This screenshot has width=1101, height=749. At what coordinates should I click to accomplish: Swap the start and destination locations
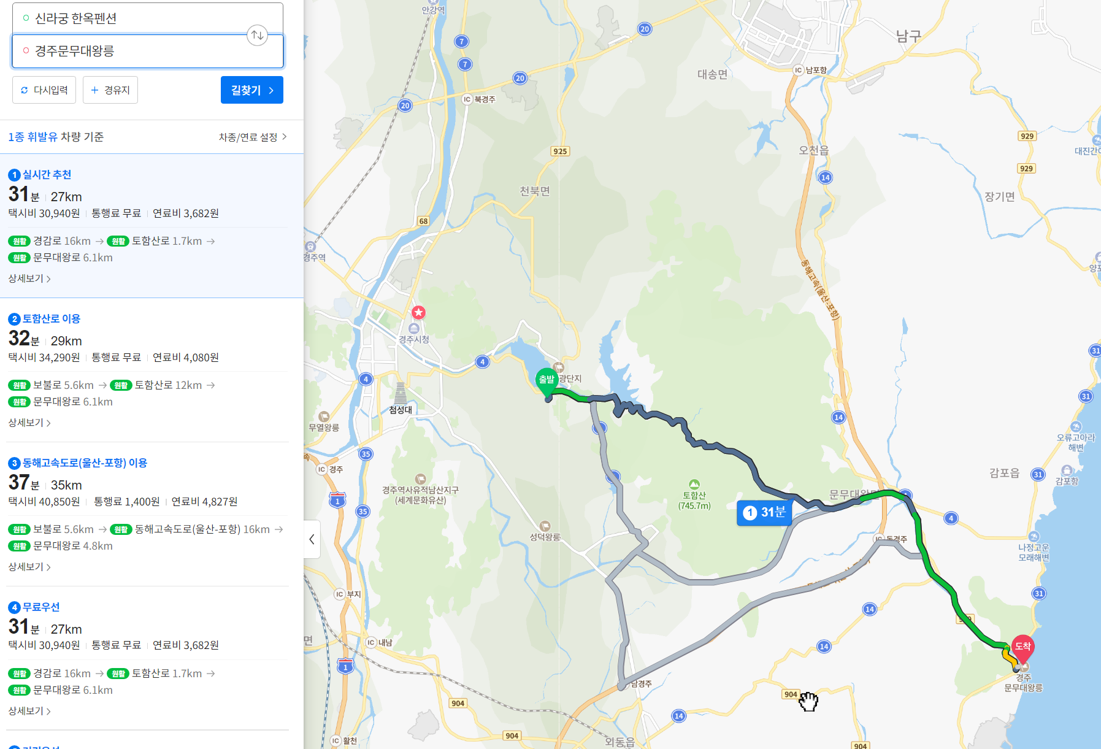pyautogui.click(x=258, y=35)
